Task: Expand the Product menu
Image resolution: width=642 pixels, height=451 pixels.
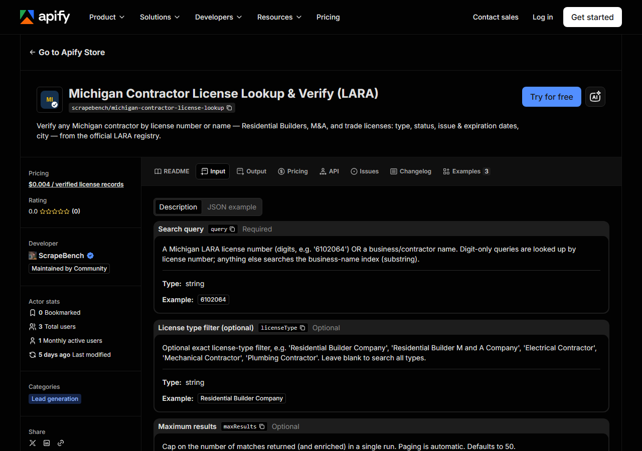Action: pos(107,17)
